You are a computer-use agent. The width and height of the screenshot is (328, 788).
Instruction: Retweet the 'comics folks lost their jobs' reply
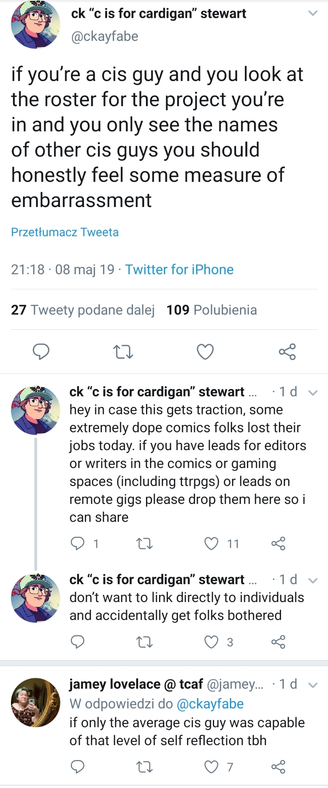point(144,543)
